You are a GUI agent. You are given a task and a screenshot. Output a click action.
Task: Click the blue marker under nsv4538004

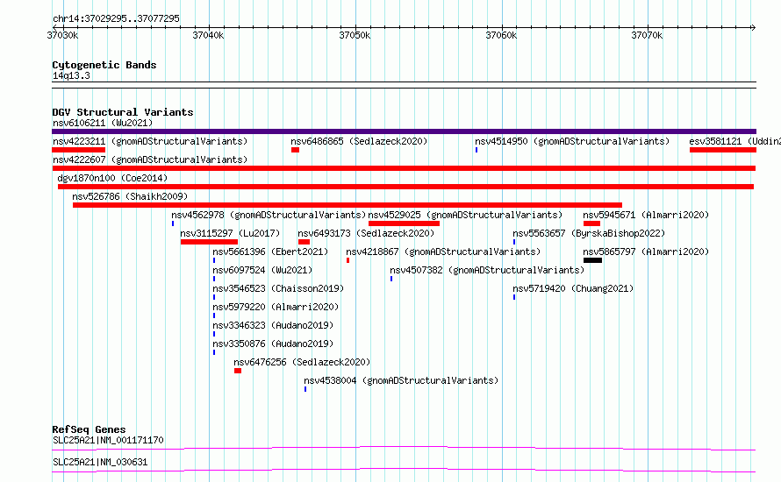[x=305, y=389]
